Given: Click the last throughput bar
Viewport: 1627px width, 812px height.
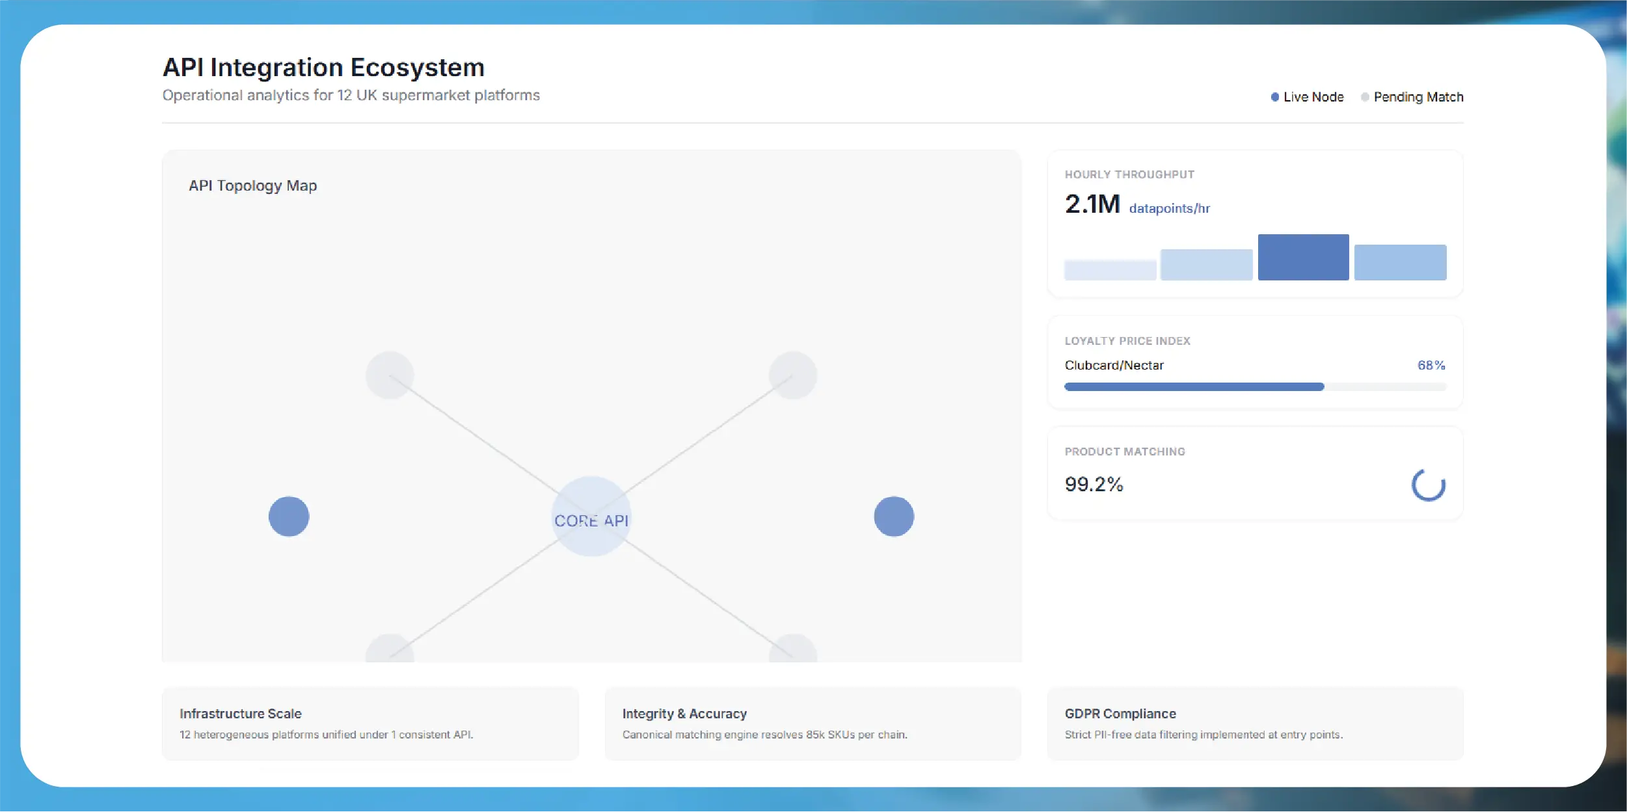Looking at the screenshot, I should pos(1400,262).
